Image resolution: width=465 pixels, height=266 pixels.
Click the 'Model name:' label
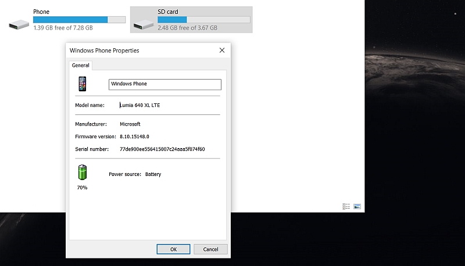point(90,105)
